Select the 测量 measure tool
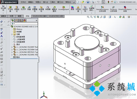Viewport: 137px width, 99px height. tap(29, 8)
